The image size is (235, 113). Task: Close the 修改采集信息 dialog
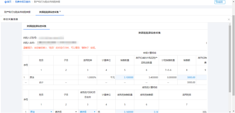[x=229, y=19]
